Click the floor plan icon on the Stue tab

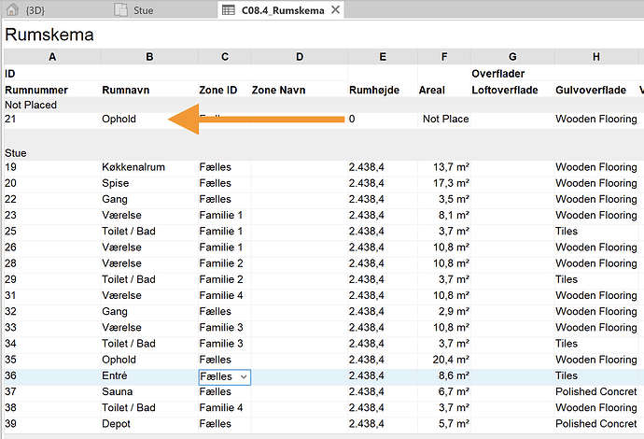click(120, 10)
